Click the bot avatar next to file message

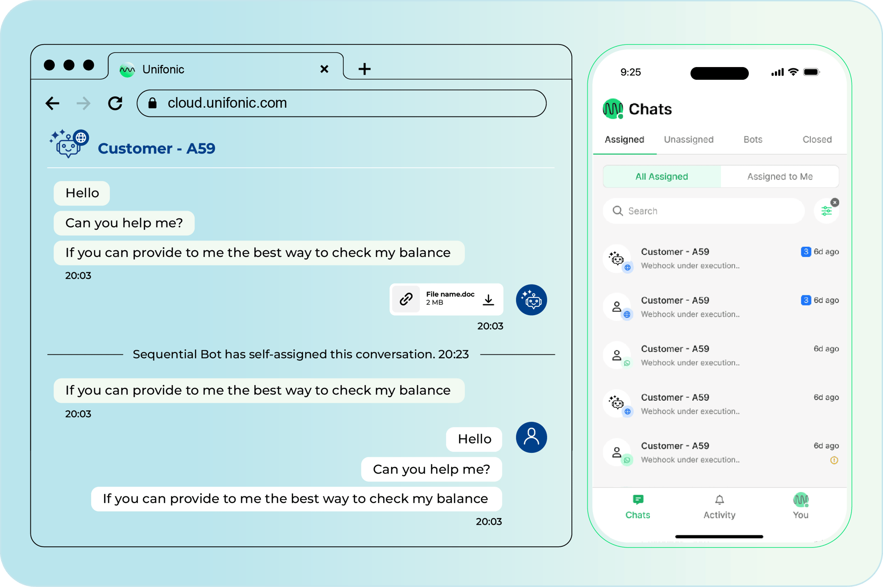[x=531, y=300]
